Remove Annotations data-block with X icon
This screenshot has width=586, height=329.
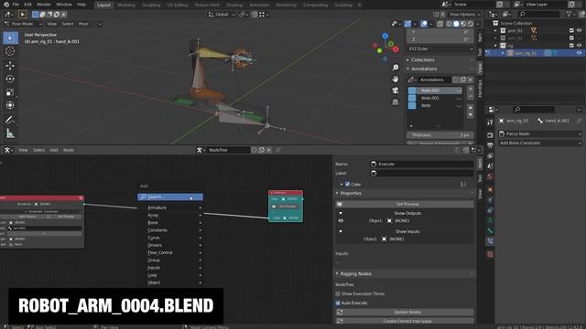click(470, 80)
